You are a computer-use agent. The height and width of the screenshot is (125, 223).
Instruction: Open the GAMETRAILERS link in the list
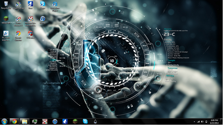pos(52,70)
